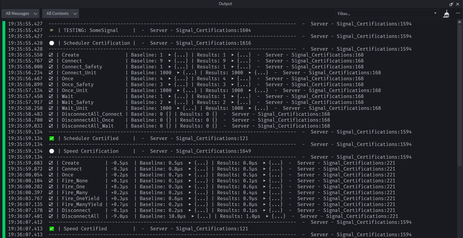Clear the output with the broom icon
Screen dimensions: 463x238
click(446, 14)
